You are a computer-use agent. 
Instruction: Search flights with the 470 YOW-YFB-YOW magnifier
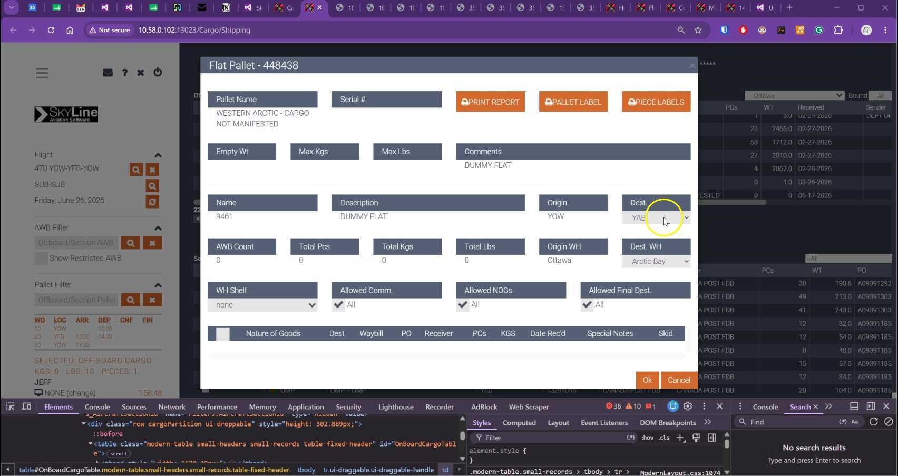click(x=136, y=170)
